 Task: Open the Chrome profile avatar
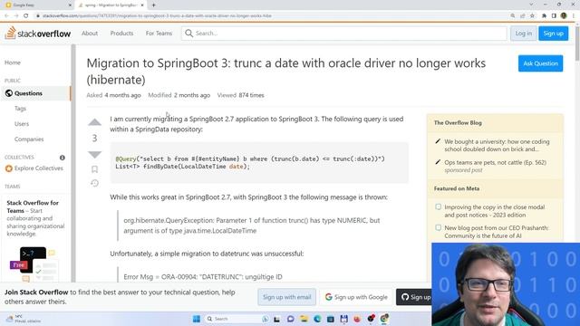(564, 15)
